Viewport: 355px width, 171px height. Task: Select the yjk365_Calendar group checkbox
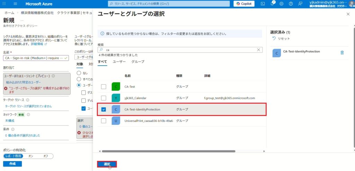pos(104,98)
